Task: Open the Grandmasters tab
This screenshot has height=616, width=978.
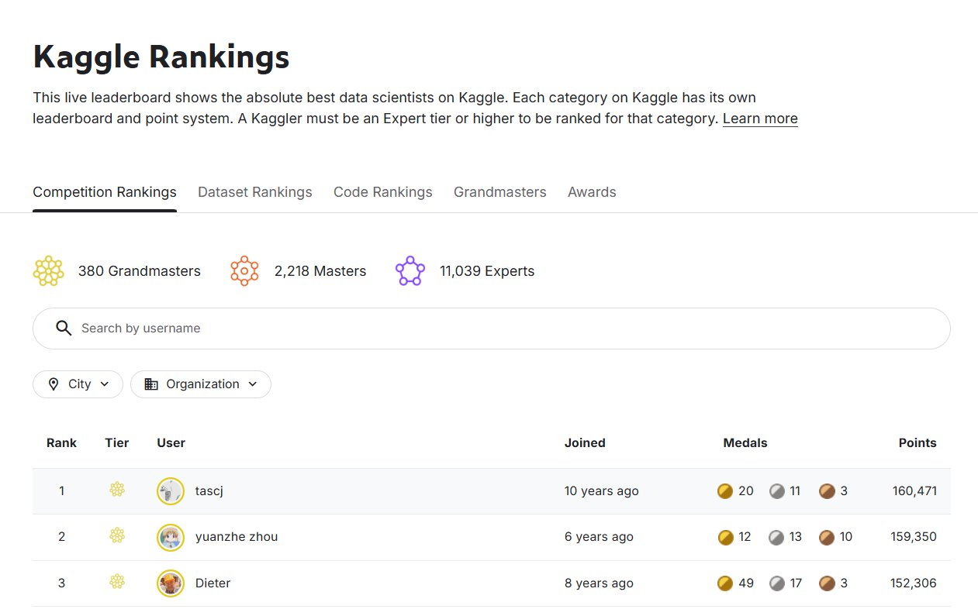Action: point(499,191)
